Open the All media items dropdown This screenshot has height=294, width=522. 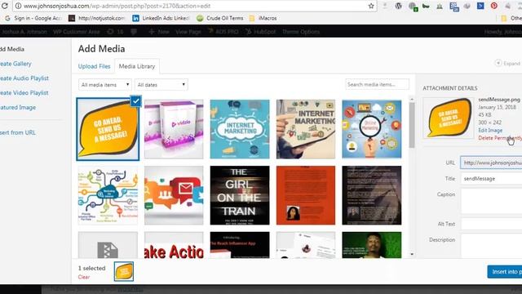click(x=105, y=85)
